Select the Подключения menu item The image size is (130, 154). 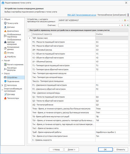[12, 81]
